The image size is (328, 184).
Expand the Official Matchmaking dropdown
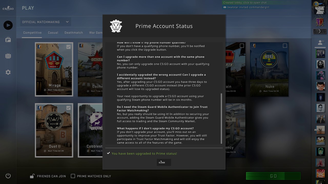tap(45, 22)
